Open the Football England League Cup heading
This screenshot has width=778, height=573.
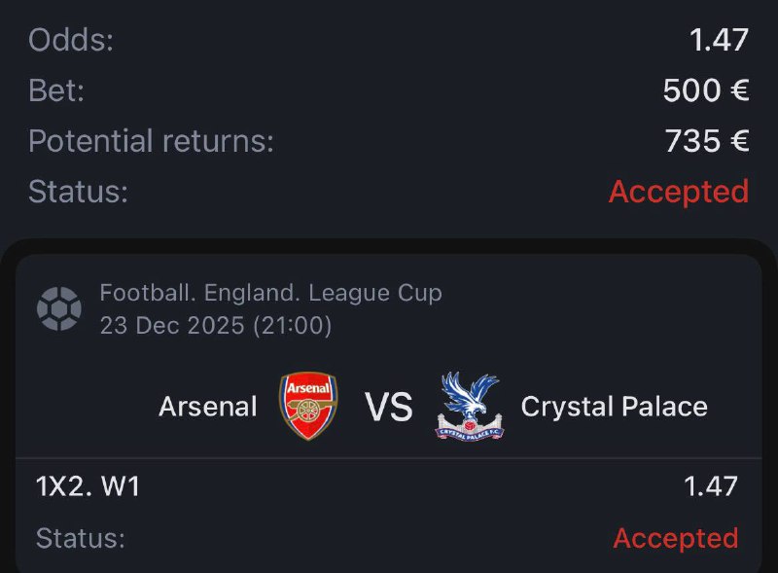(x=270, y=293)
